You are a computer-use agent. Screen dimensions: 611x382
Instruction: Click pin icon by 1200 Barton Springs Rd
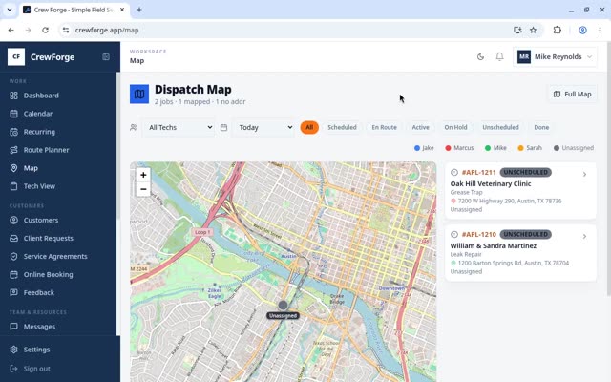click(453, 264)
